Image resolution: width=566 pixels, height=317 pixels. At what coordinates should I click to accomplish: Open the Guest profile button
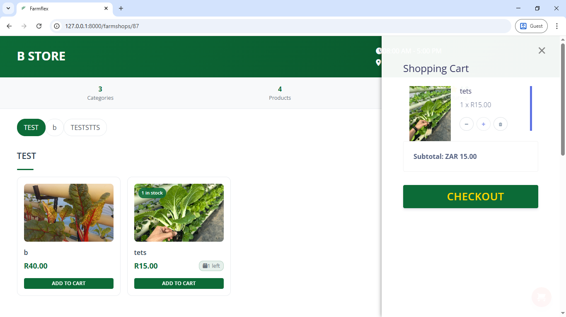coord(531,26)
